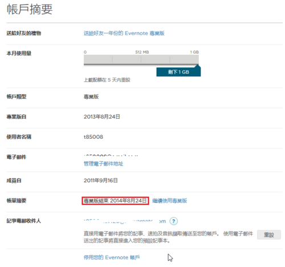Click the 2013年8月24日 premium start date
The height and width of the screenshot is (267, 285).
(102, 116)
